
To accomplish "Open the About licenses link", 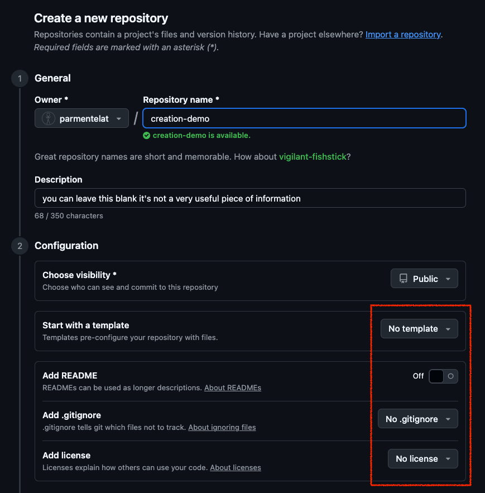I will [x=235, y=467].
